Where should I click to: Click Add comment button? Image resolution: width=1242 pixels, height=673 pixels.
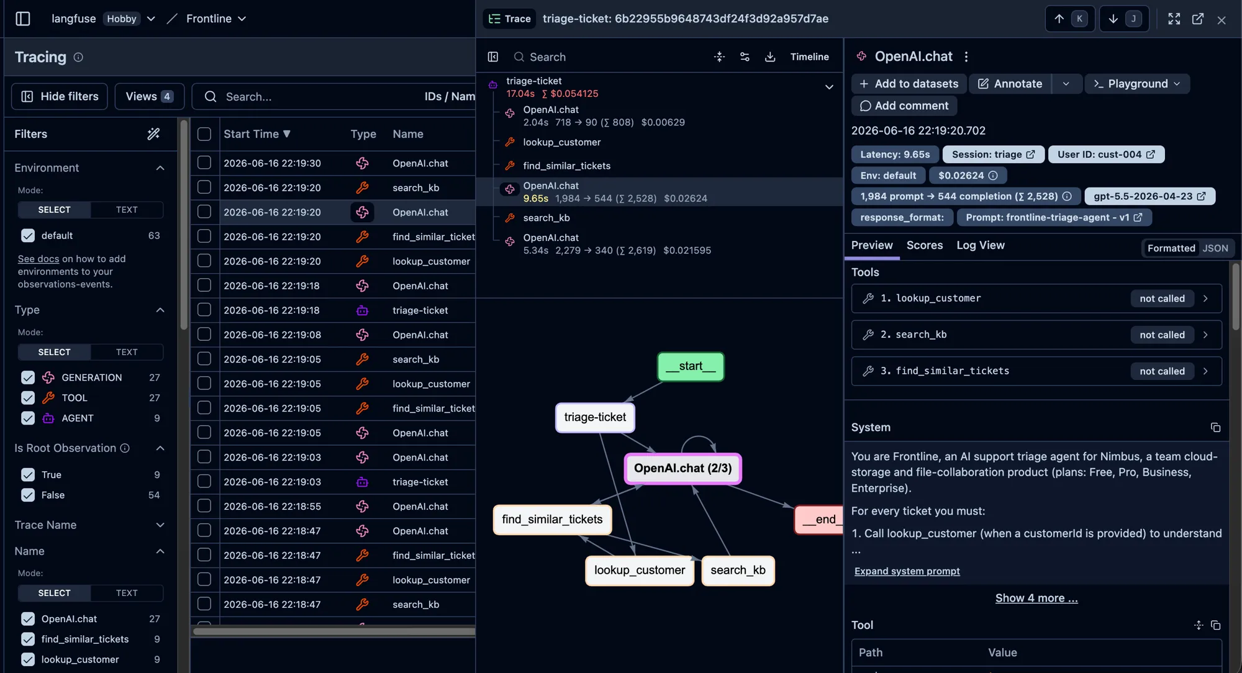[904, 106]
